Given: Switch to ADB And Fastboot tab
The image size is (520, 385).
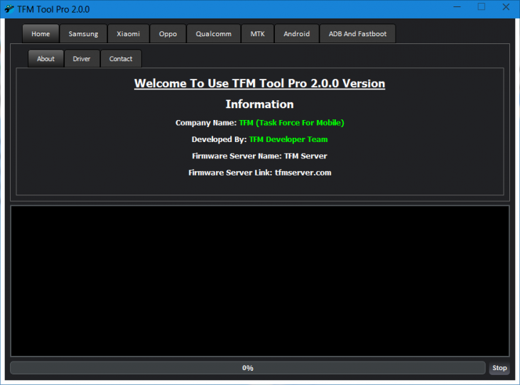Looking at the screenshot, I should point(357,34).
